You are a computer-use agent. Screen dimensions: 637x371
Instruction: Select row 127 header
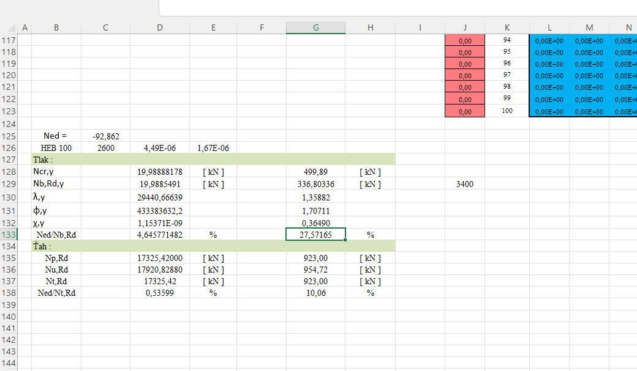tap(9, 160)
